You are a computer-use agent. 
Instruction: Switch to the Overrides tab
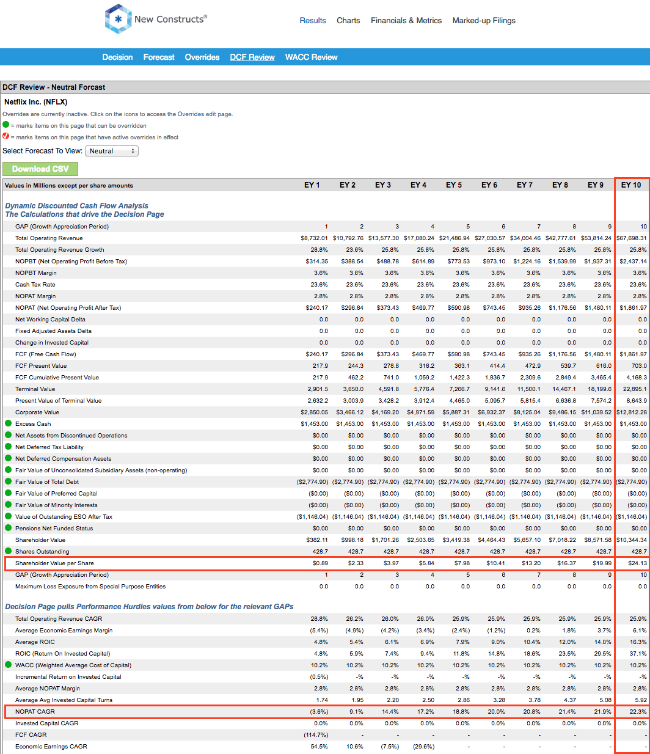tap(202, 57)
